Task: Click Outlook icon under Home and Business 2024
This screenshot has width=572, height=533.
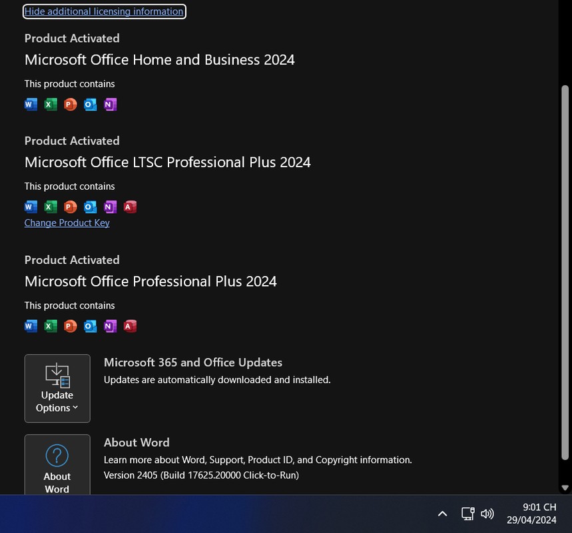Action: 90,105
